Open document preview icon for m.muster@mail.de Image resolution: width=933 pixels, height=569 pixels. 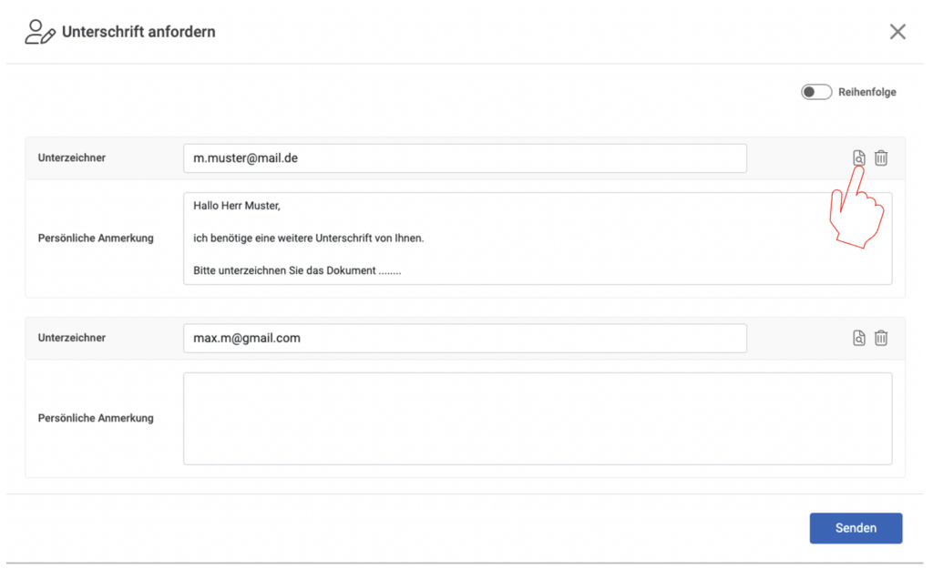coord(858,157)
